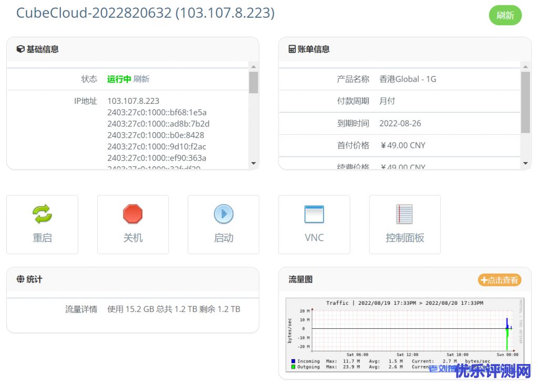This screenshot has width=538, height=385.
Task: Click the 刷新 link next to 运行中
Action: click(141, 79)
